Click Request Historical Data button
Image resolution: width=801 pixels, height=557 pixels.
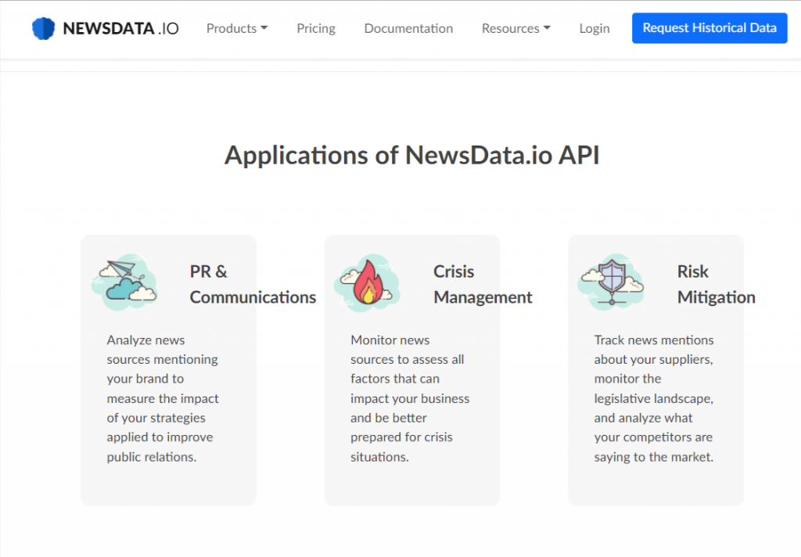coord(709,28)
